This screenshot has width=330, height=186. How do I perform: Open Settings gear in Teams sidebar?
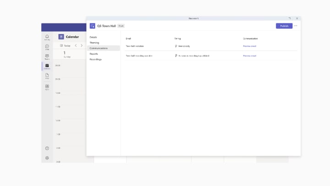[47, 158]
